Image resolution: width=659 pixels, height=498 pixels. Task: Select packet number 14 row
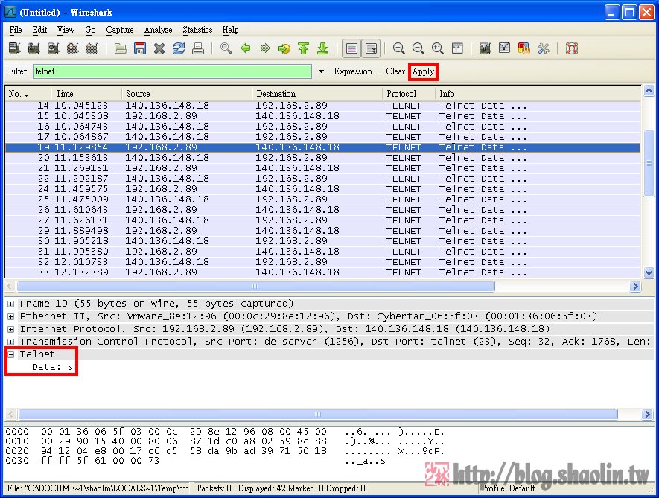click(x=322, y=106)
